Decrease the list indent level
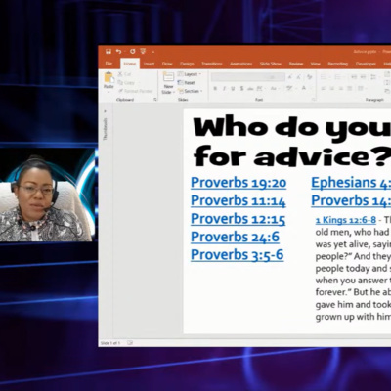The width and height of the screenshot is (391, 391). pos(354,77)
